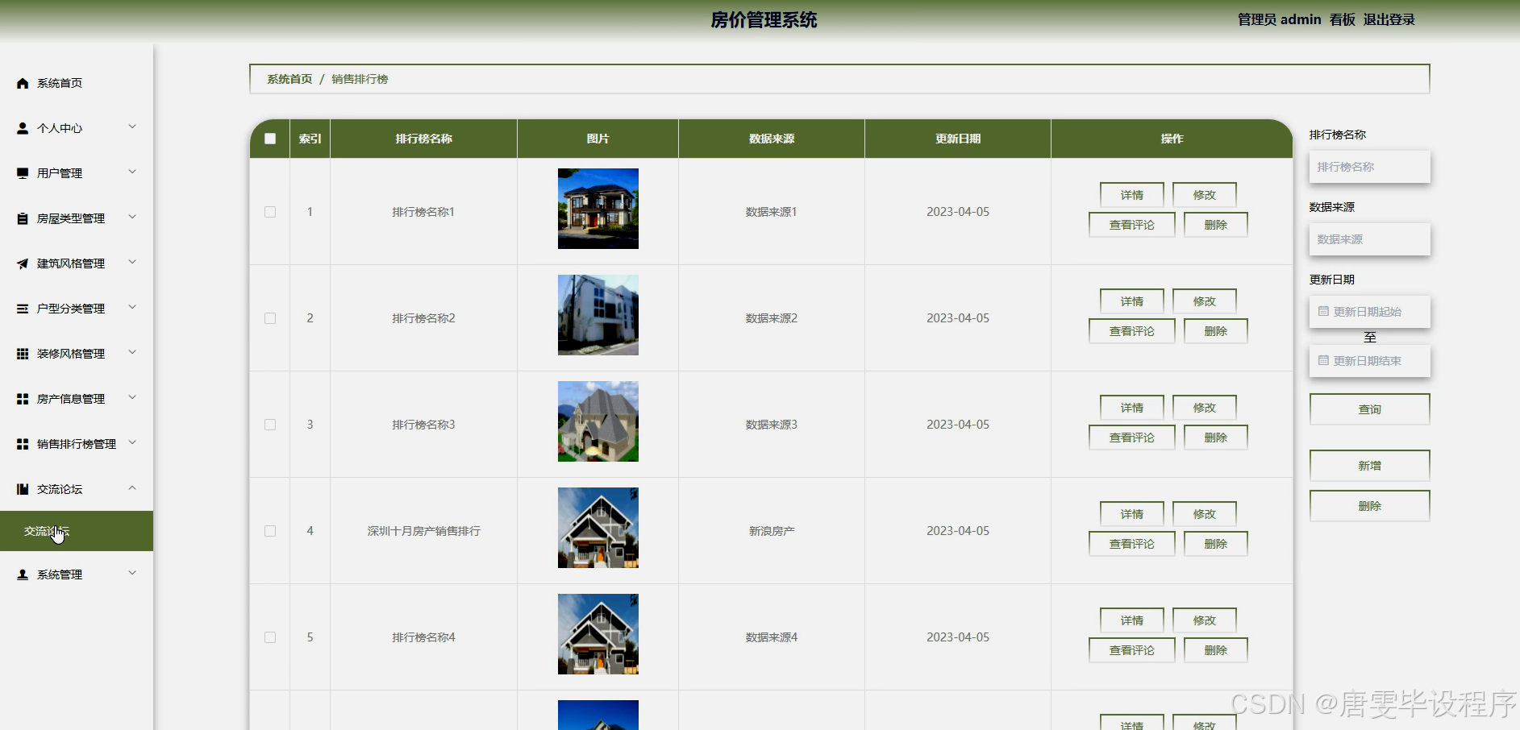Screen dimensions: 1520x730
Task: Check the row for 深圳十月房产销售排行
Action: (270, 531)
